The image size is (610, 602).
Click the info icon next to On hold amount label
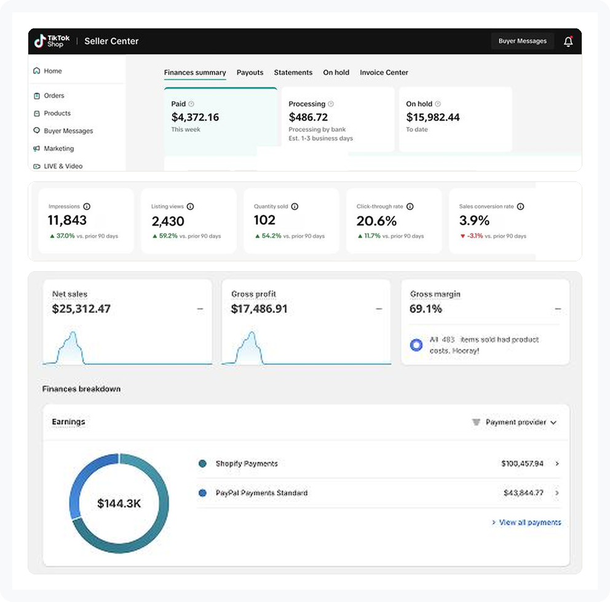click(x=438, y=104)
